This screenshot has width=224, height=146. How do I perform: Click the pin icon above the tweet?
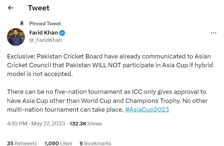[22, 23]
